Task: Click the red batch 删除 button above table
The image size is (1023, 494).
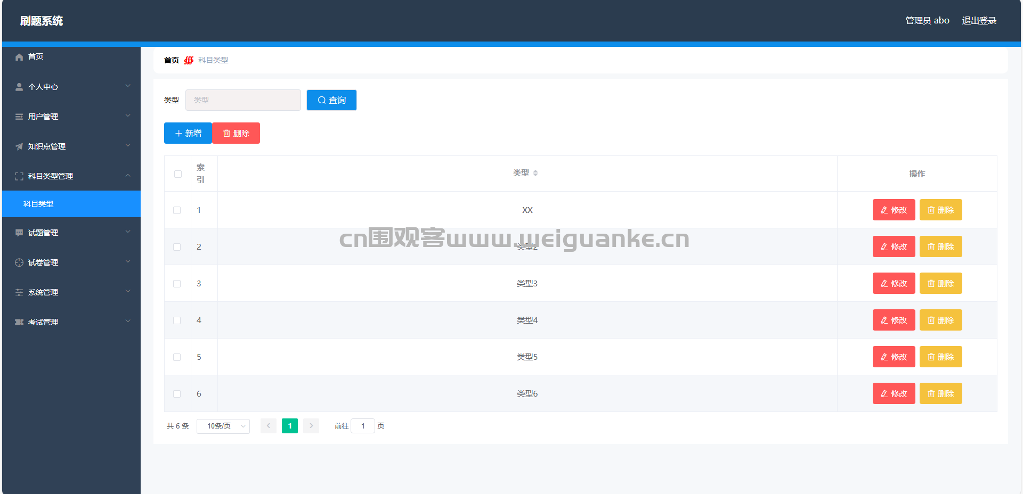Action: (236, 133)
